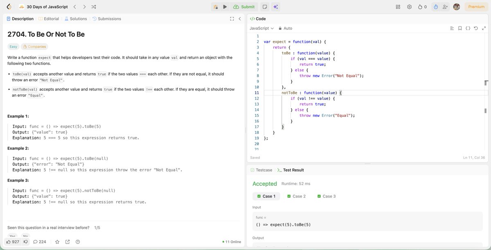Switch to Submissions tab
The image size is (491, 250).
(107, 19)
